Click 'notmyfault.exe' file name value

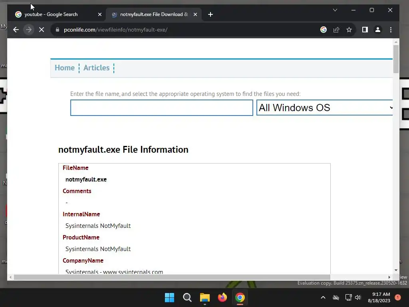86,179
